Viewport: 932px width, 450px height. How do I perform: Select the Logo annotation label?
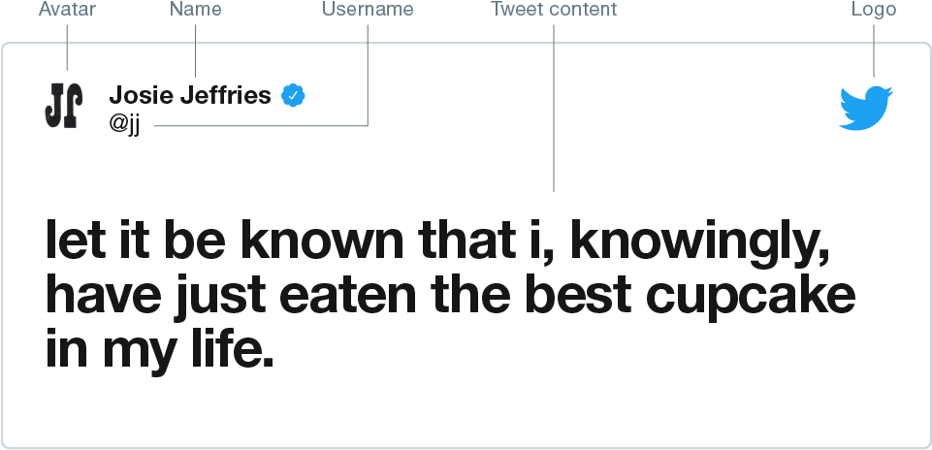coord(874,9)
